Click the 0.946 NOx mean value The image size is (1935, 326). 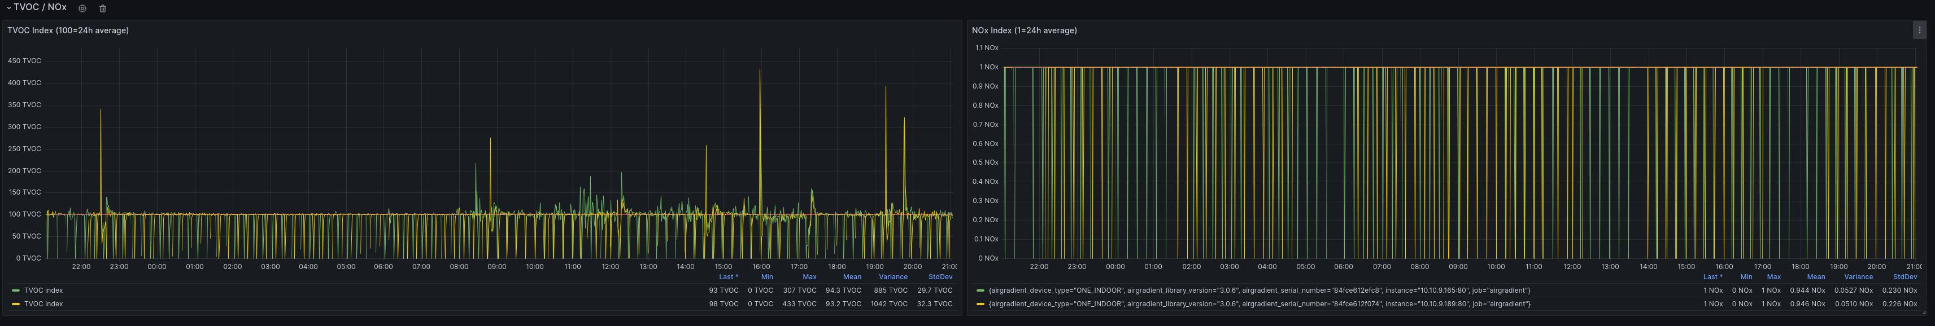tap(1807, 303)
